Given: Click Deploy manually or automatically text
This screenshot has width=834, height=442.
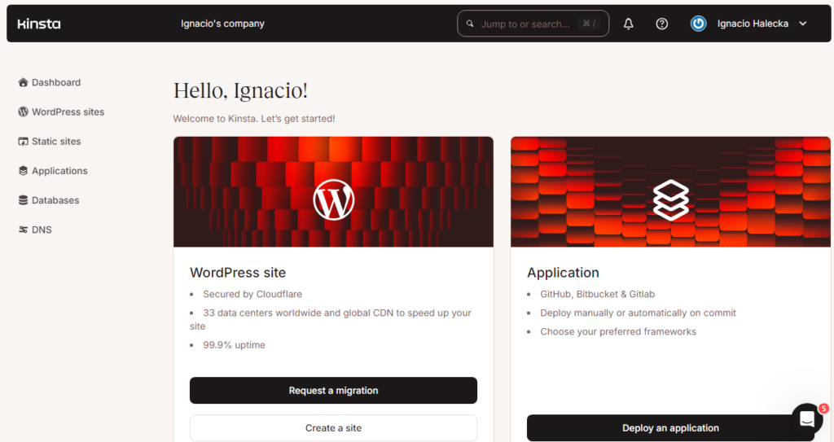Looking at the screenshot, I should (638, 313).
